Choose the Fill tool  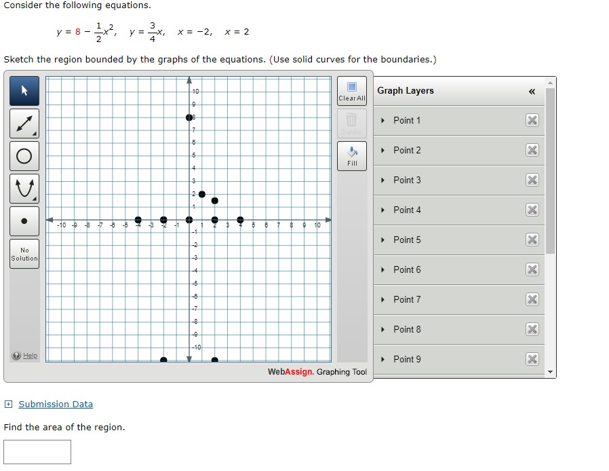(352, 155)
